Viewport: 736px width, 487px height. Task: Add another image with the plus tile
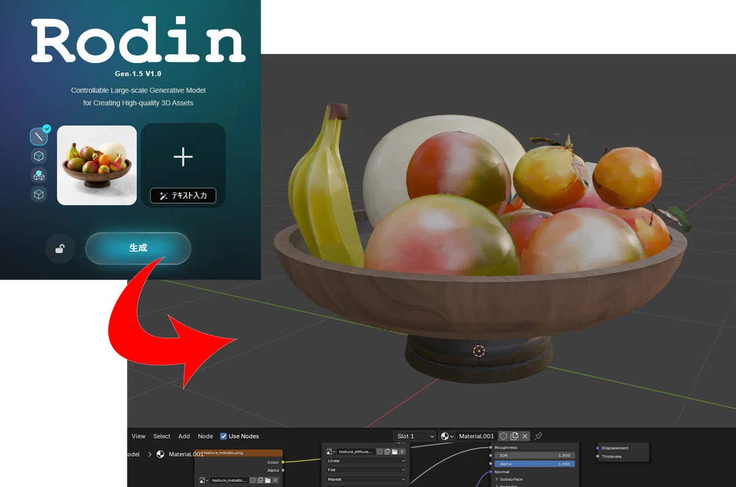tap(183, 157)
